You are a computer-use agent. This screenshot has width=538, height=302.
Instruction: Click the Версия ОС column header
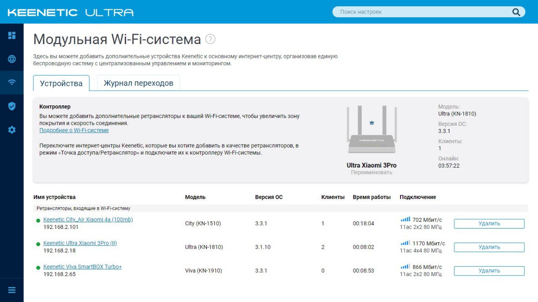tap(269, 197)
